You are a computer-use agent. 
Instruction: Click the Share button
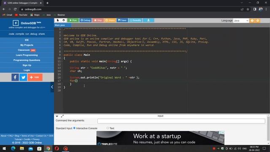(110, 20)
